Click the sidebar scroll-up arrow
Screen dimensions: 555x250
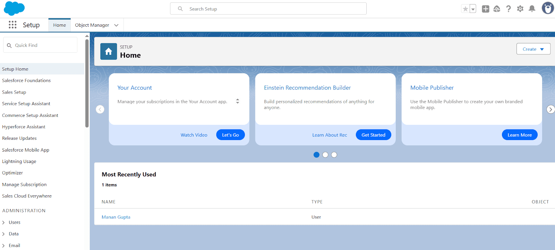tap(87, 36)
